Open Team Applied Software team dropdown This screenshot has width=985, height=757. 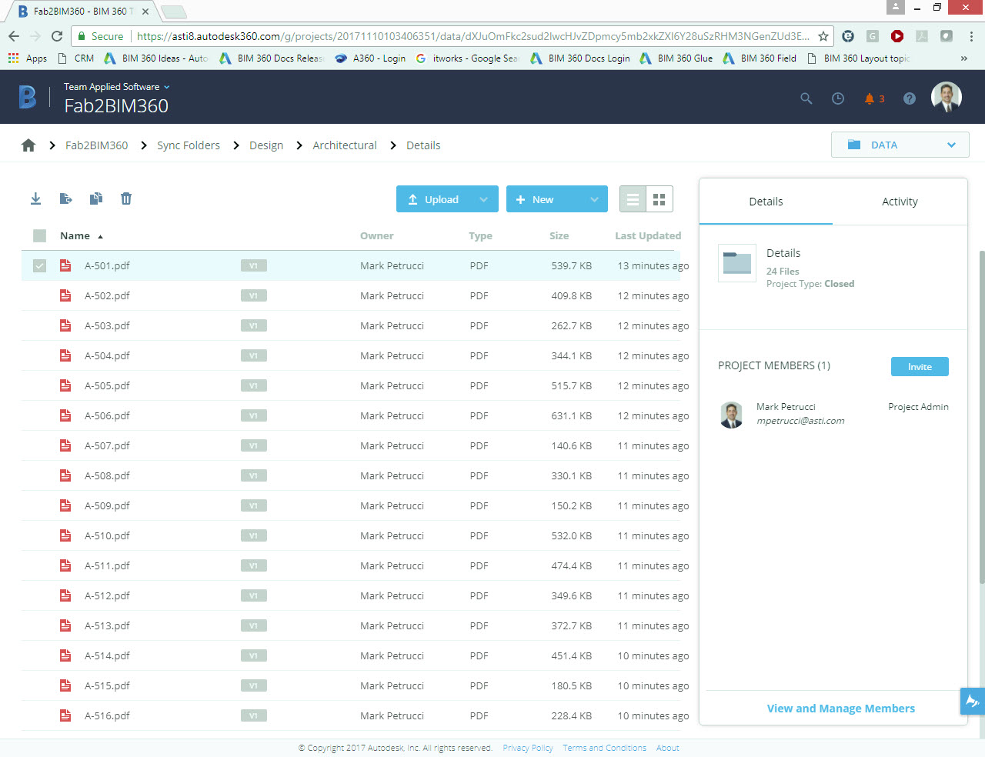(117, 87)
